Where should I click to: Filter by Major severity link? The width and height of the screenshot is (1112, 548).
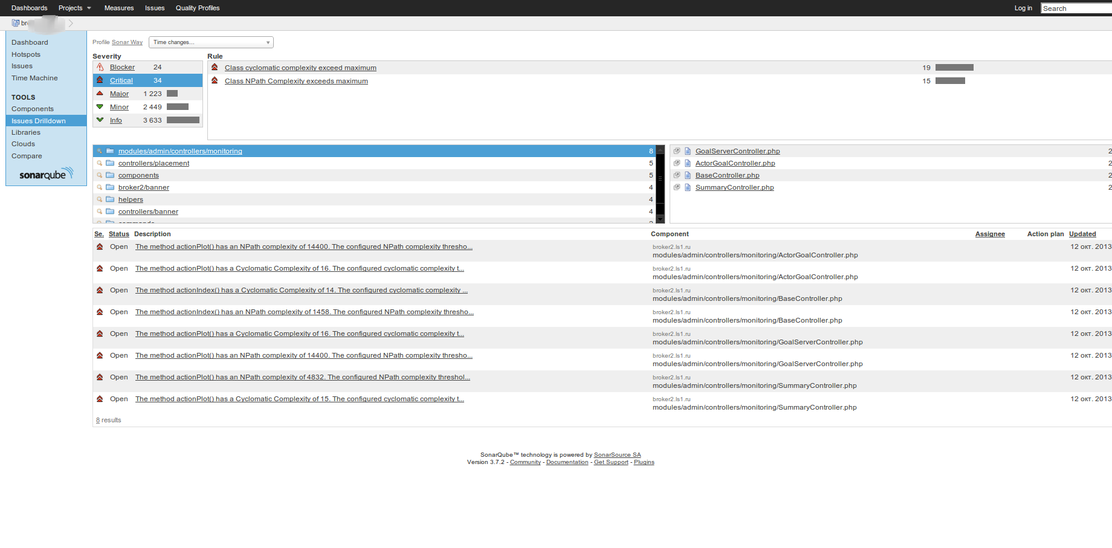119,94
